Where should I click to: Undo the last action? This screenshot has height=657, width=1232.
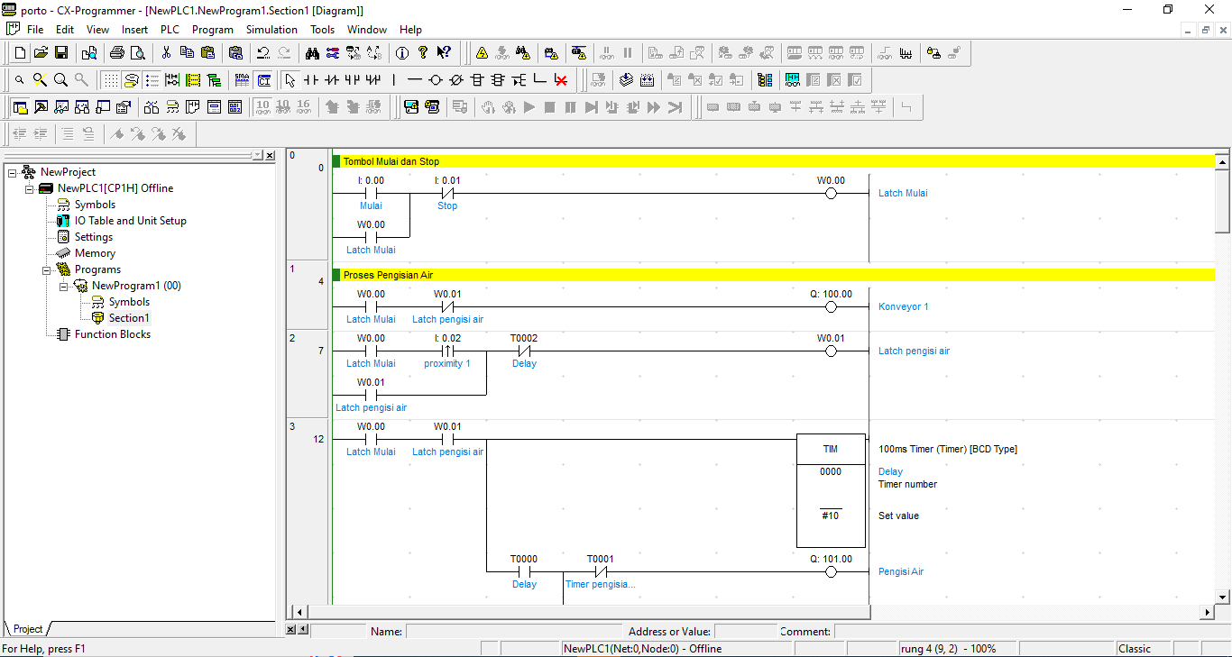click(x=263, y=53)
